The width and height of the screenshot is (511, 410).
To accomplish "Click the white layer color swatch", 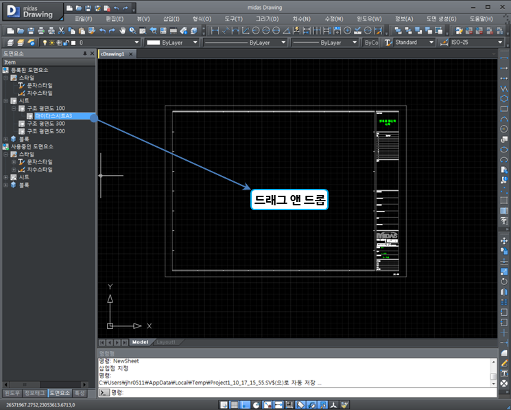I will (73, 43).
